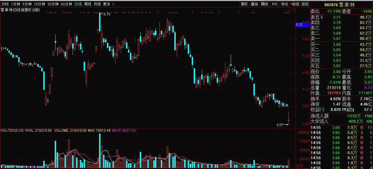Click the MA5: 78815.49 indicator value

pyautogui.click(x=99, y=130)
